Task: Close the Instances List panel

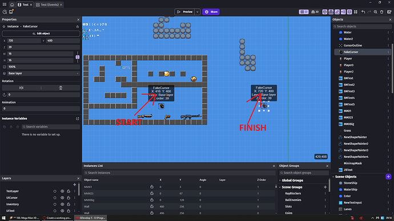Action: point(274,166)
